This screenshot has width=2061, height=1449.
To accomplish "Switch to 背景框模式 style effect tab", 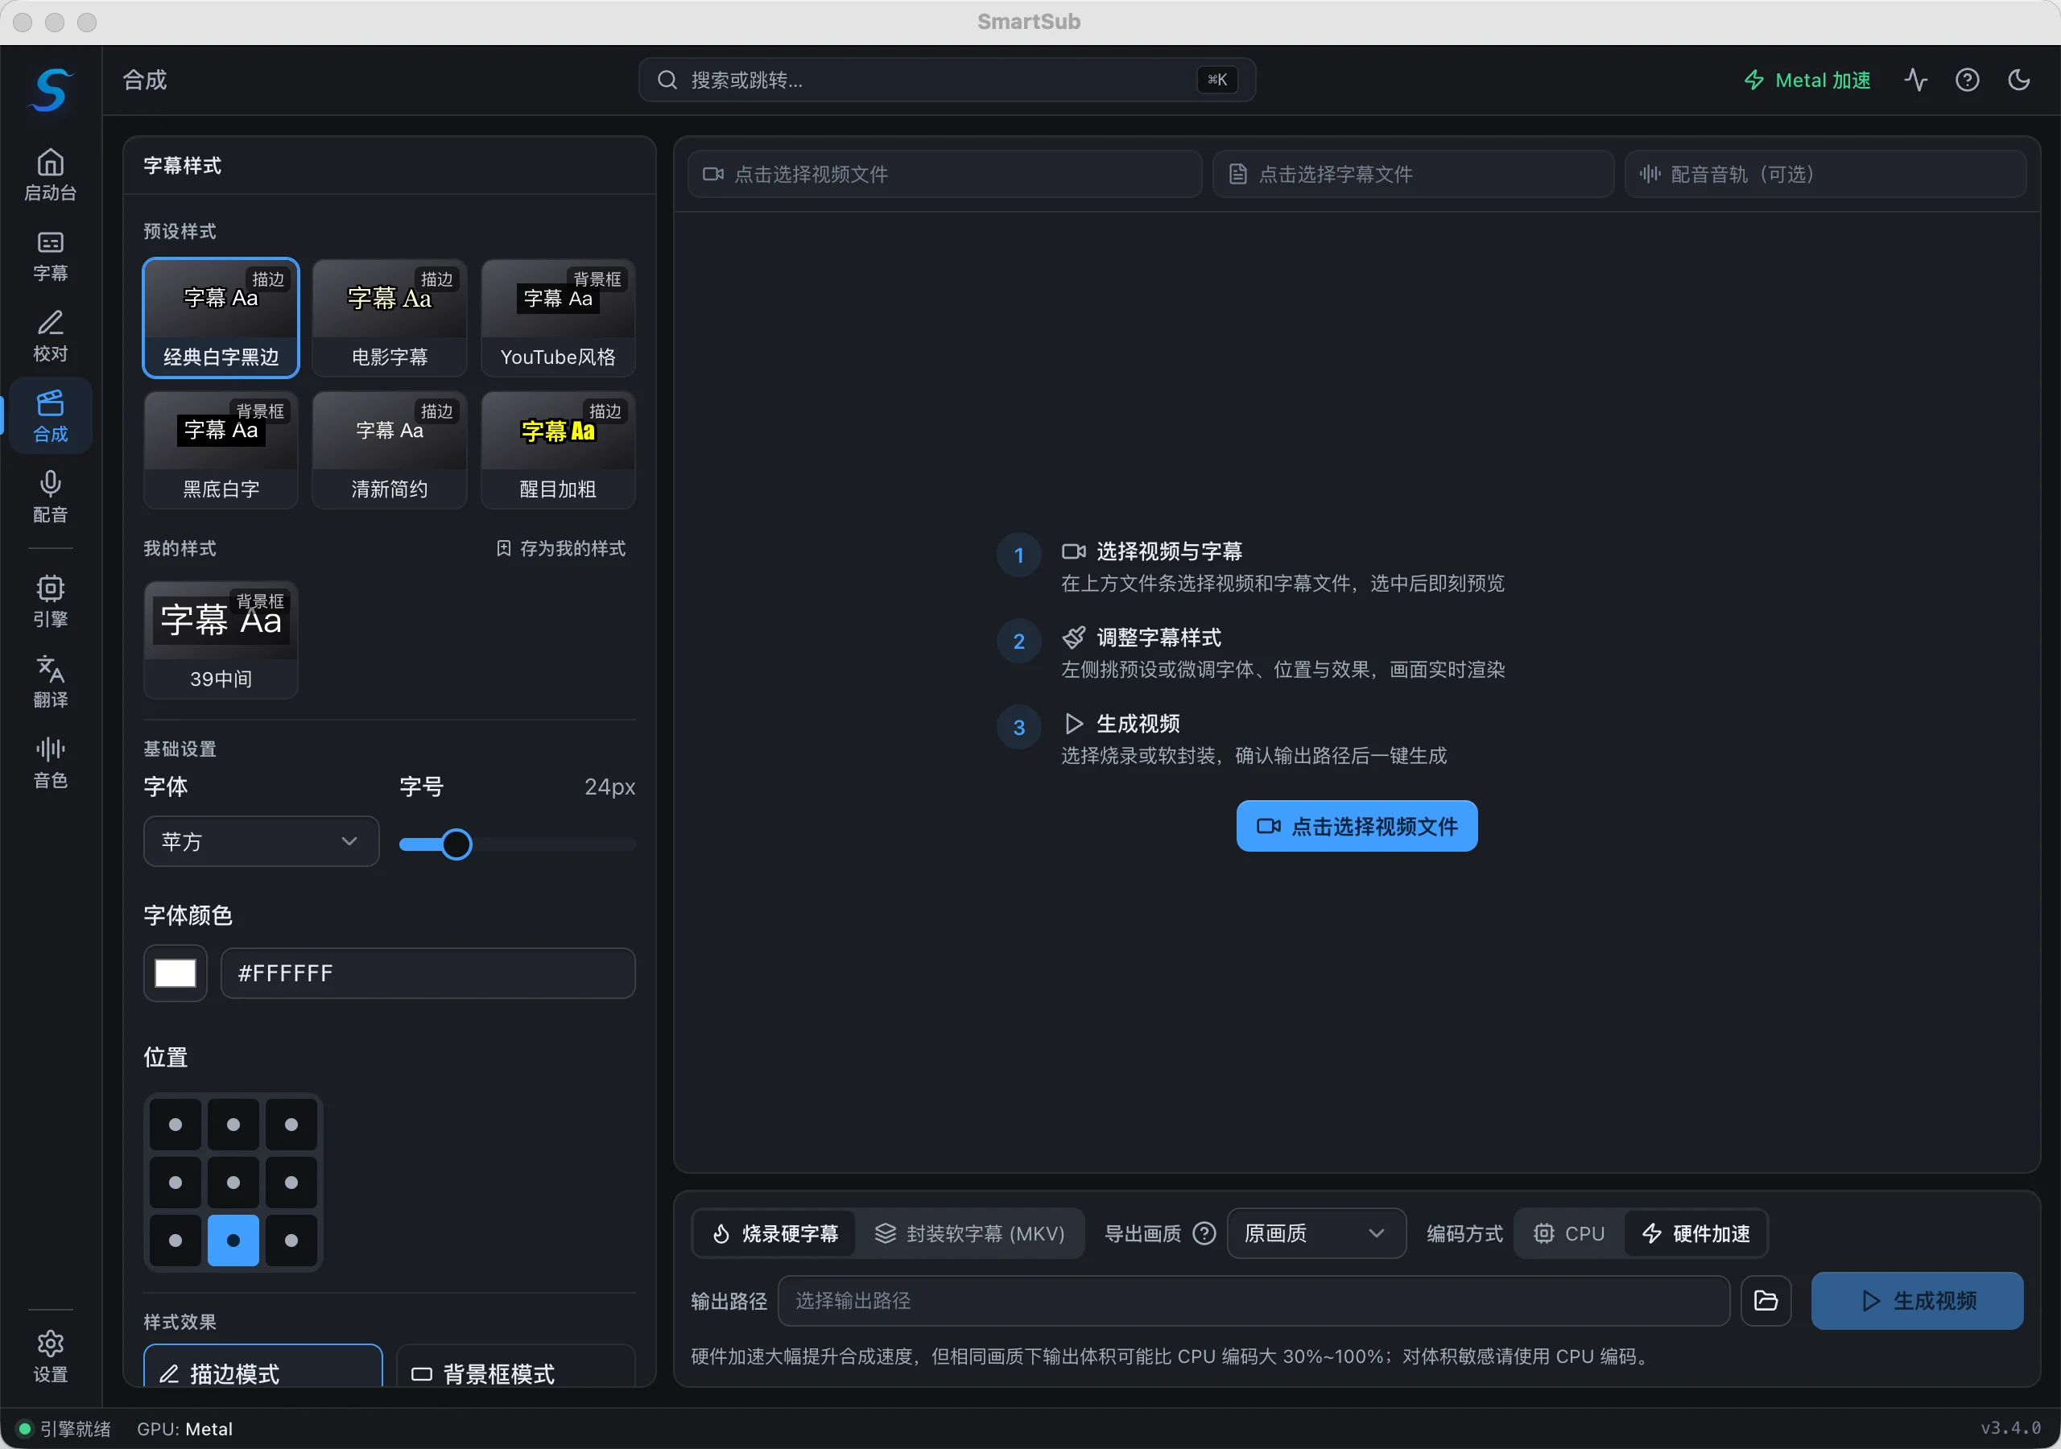I will coord(515,1368).
